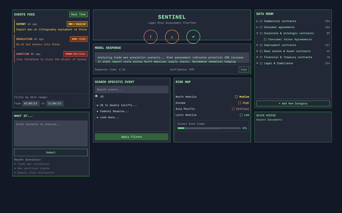Click the orange warning triangle circle icon

pyautogui.click(x=172, y=37)
